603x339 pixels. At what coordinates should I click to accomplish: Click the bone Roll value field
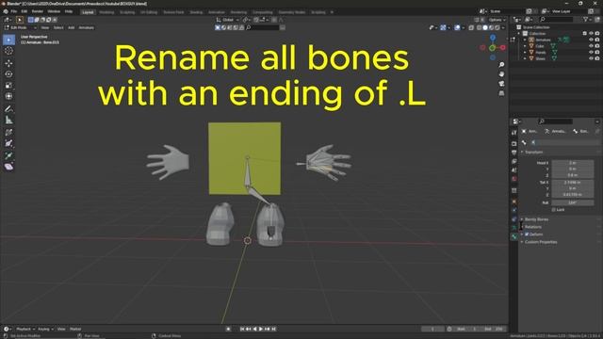pyautogui.click(x=573, y=202)
